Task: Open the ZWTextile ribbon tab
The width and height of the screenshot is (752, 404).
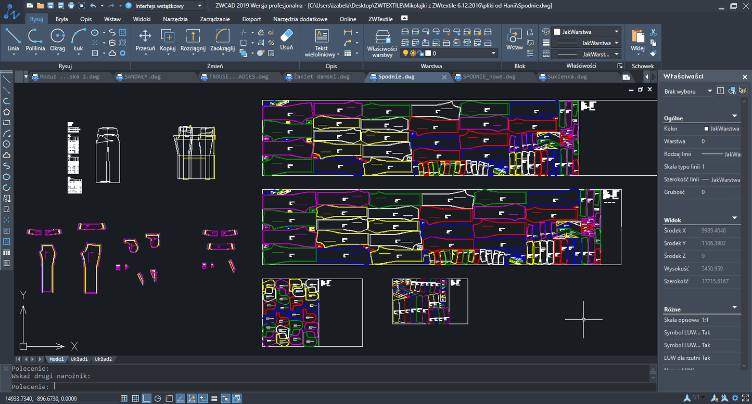Action: coord(380,19)
